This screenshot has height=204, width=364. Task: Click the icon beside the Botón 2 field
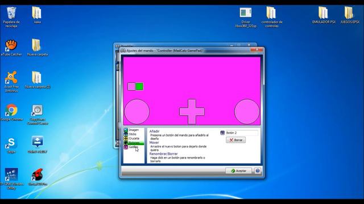point(222,133)
